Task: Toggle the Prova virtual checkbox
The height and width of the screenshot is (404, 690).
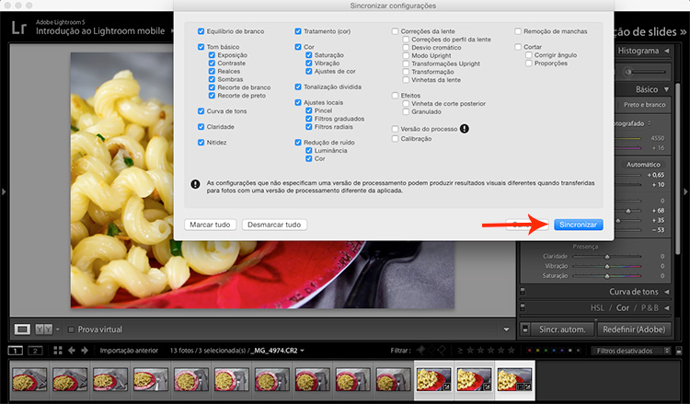Action: pos(70,329)
